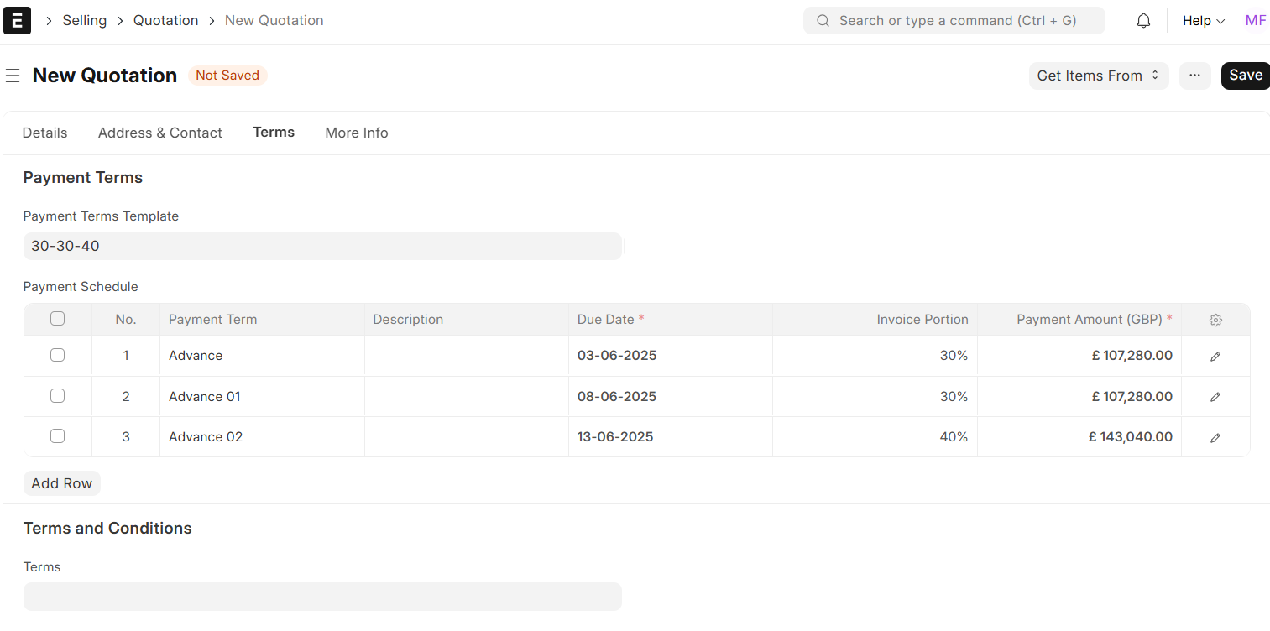Open the Help dropdown menu
The width and height of the screenshot is (1270, 631).
(x=1203, y=21)
